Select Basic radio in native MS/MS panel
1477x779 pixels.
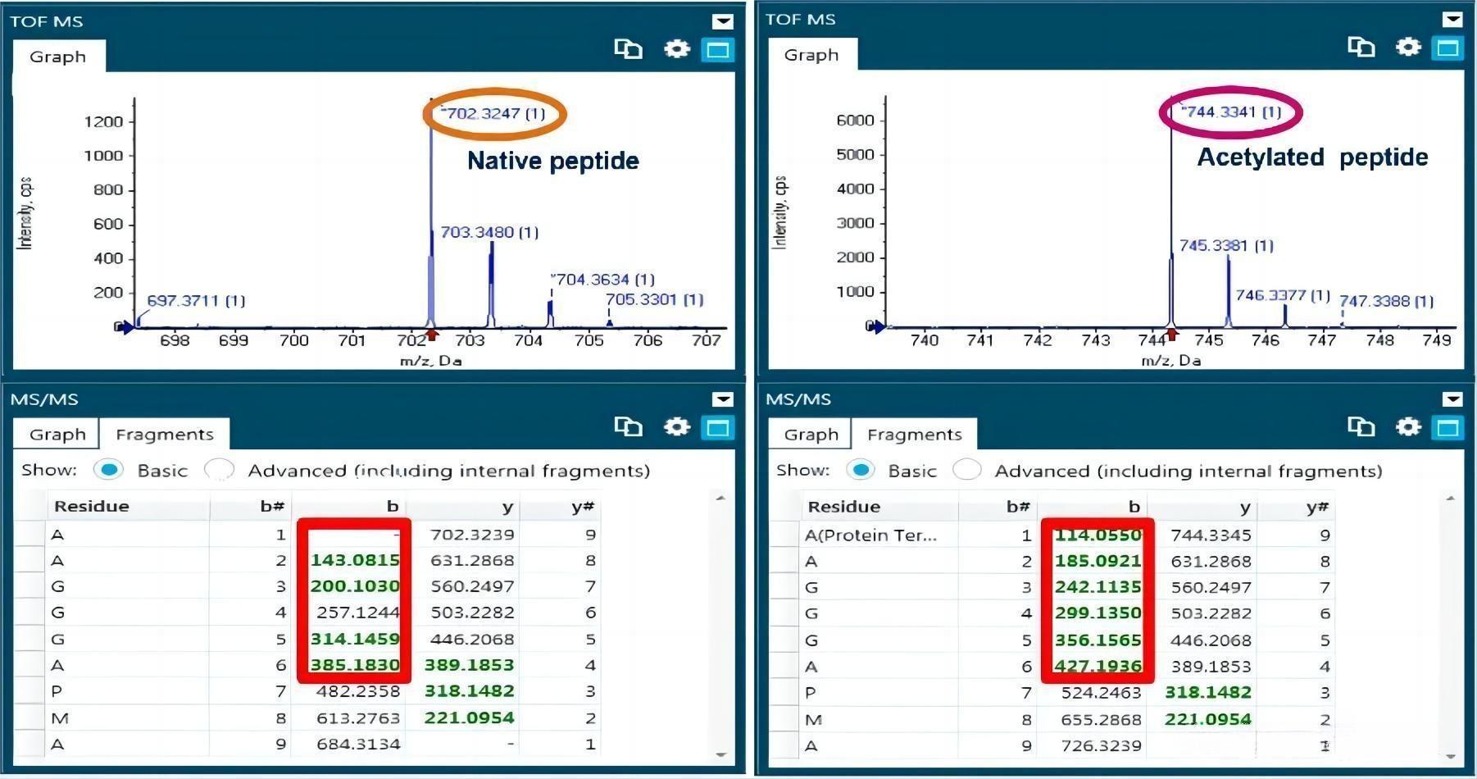click(108, 470)
